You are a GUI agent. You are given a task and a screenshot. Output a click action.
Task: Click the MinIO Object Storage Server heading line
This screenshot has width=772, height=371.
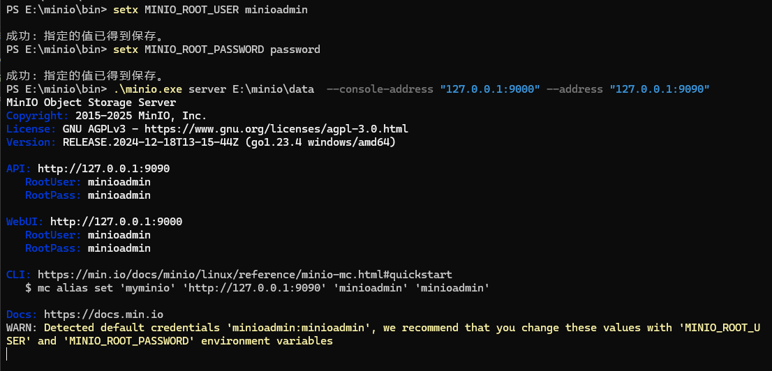pos(91,103)
